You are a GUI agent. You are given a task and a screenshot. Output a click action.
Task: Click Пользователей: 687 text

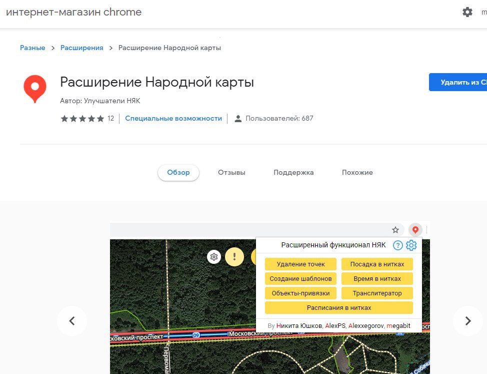[279, 119]
